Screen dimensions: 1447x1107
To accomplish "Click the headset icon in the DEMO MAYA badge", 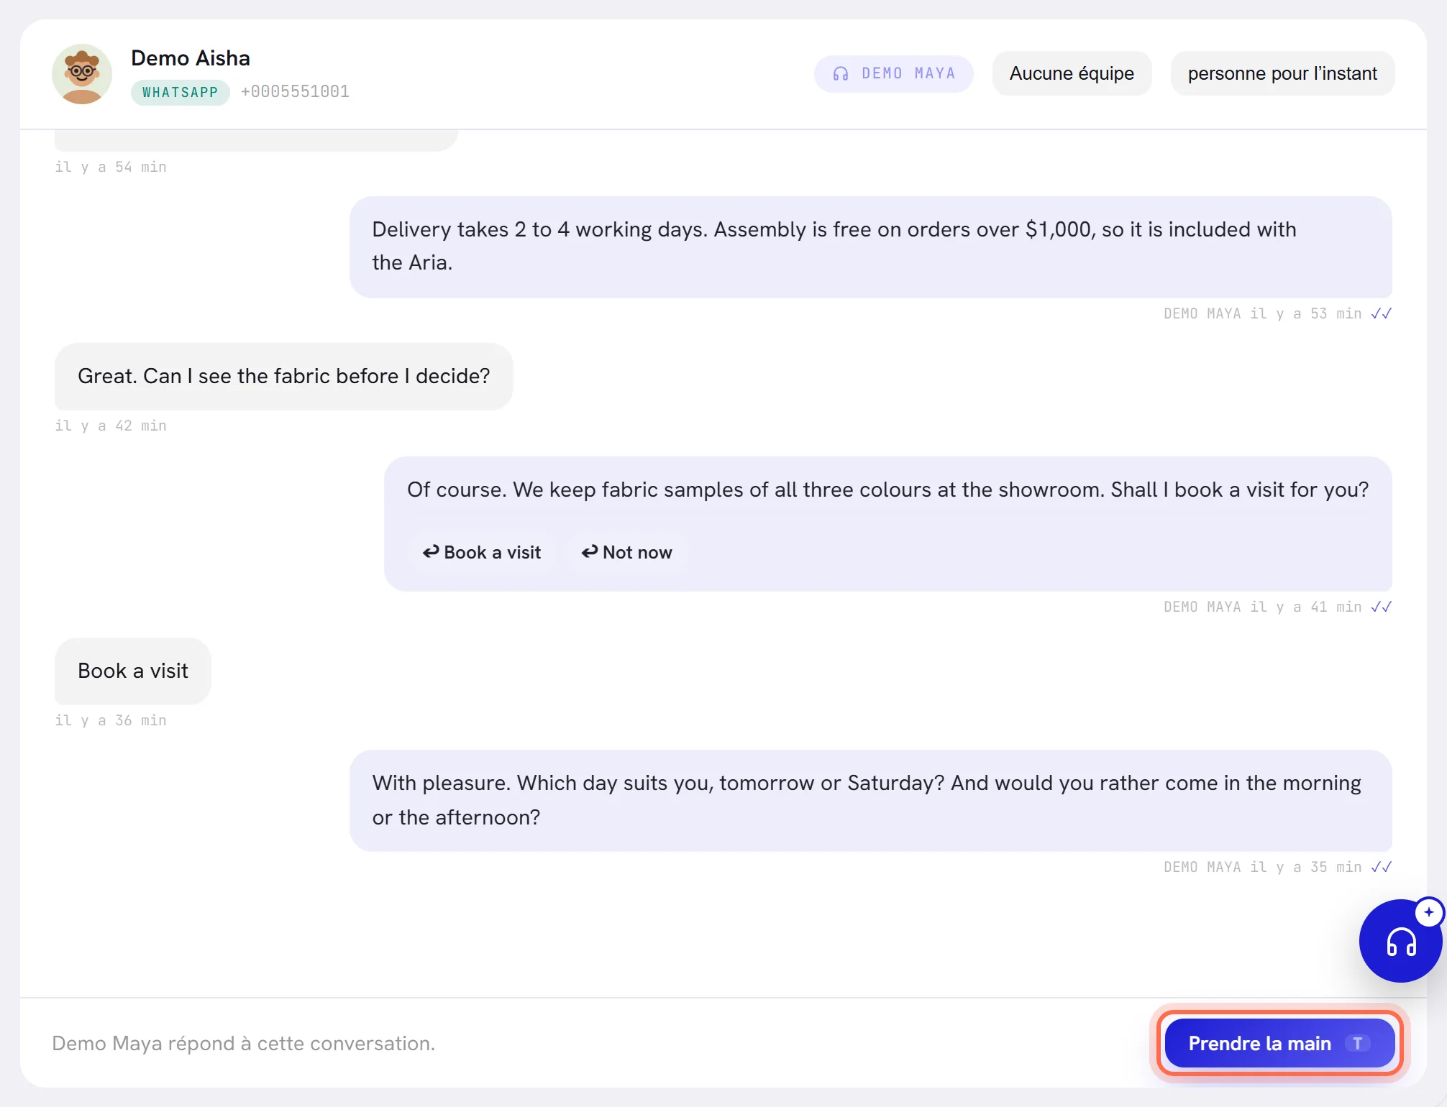I will pyautogui.click(x=841, y=74).
